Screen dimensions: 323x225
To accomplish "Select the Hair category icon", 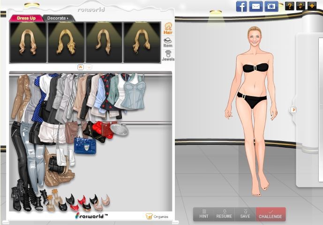I will (168, 29).
